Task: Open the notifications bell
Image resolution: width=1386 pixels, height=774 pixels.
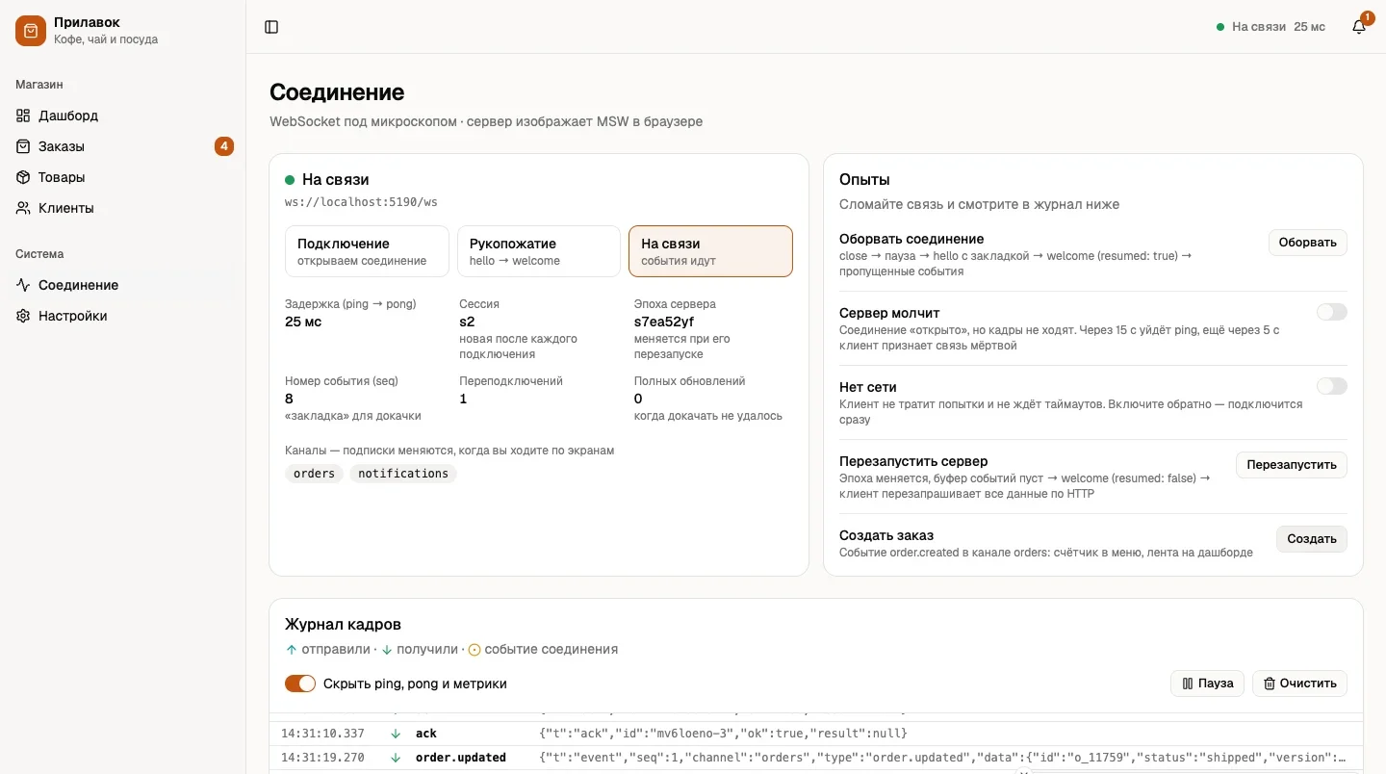Action: tap(1359, 27)
